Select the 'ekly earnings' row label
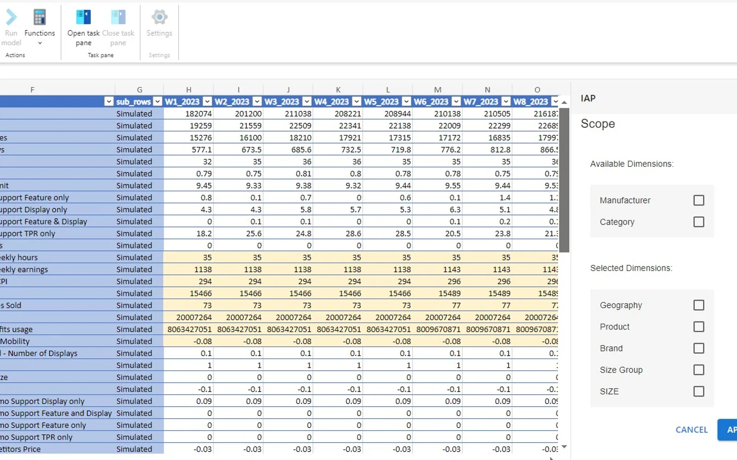Screen dimensions: 737x460 point(24,270)
